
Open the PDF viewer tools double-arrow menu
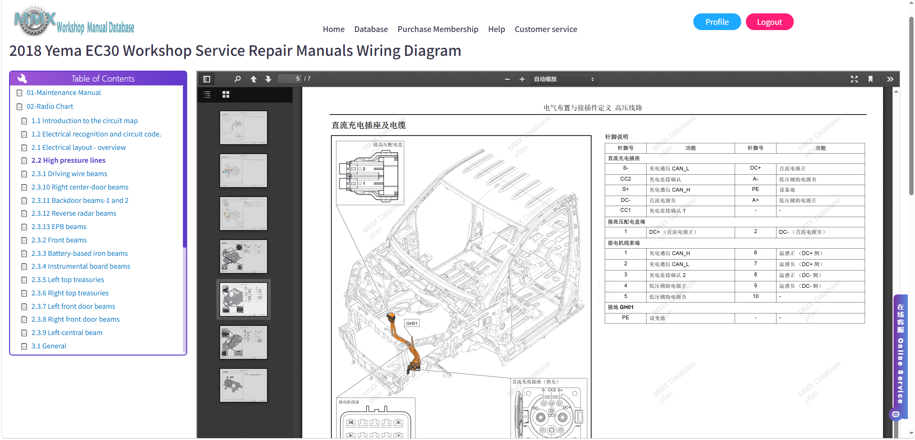(x=890, y=79)
